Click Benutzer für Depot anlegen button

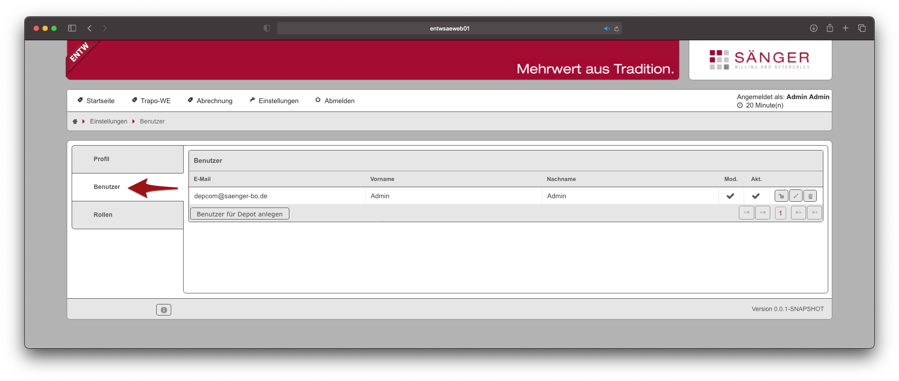coord(240,214)
